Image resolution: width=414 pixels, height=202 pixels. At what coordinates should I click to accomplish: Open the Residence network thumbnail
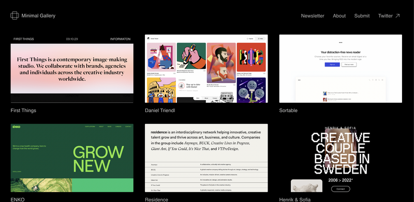(x=206, y=158)
